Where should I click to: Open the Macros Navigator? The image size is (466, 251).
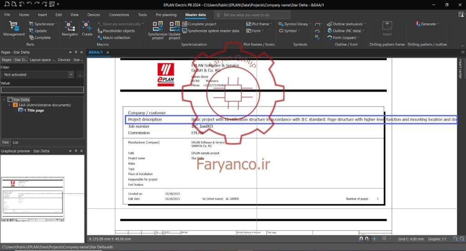[x=70, y=30]
